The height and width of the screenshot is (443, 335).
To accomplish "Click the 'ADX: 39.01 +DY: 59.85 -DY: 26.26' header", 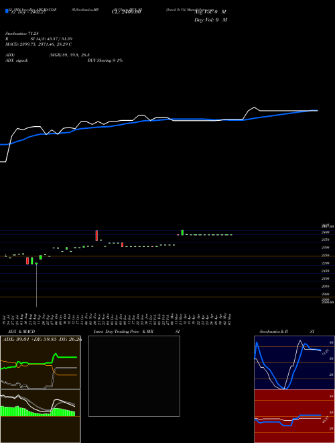I will (x=42, y=339).
